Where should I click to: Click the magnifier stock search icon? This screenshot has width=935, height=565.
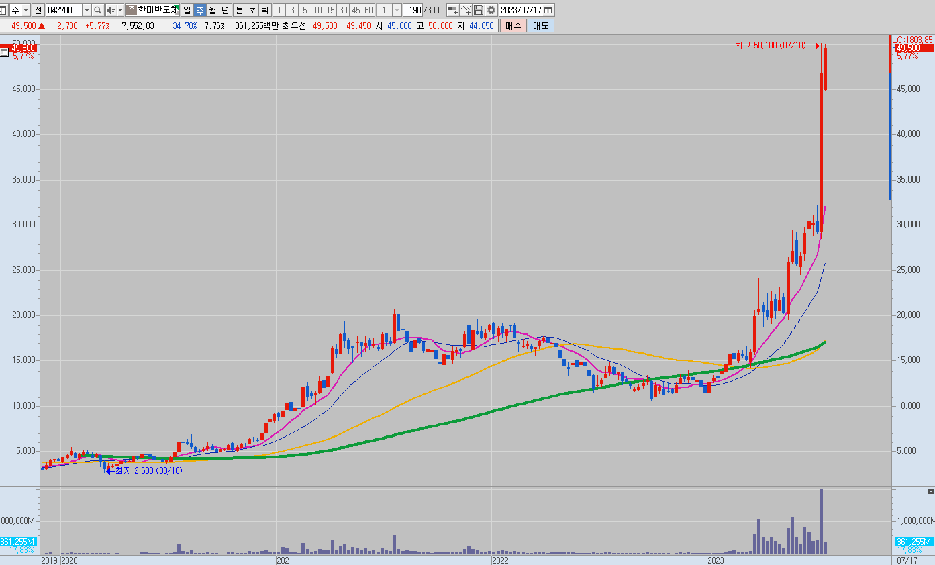(98, 10)
